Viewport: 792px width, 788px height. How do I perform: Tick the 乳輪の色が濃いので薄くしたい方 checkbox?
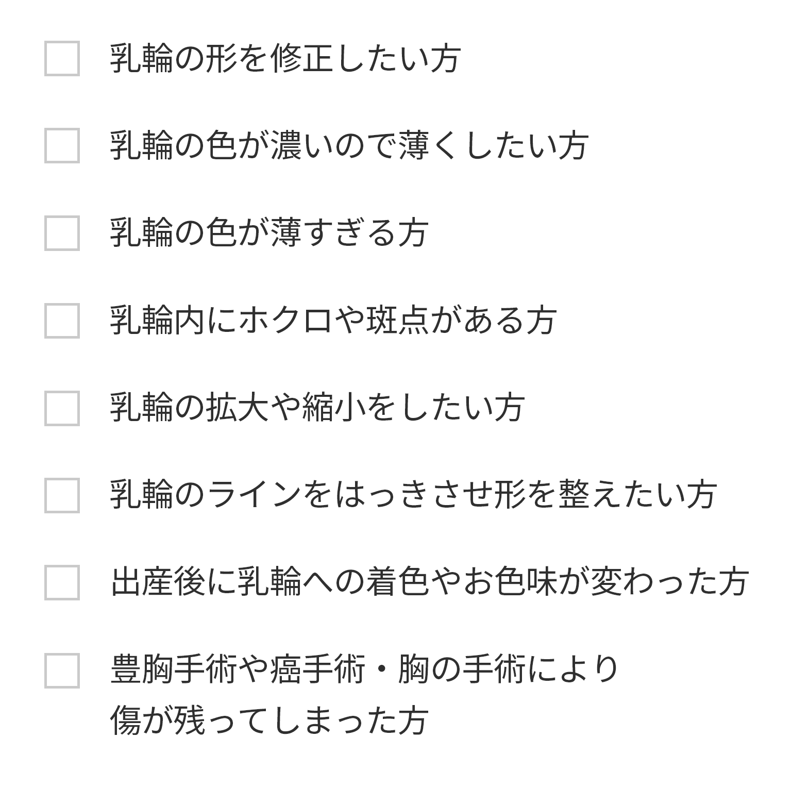62,146
